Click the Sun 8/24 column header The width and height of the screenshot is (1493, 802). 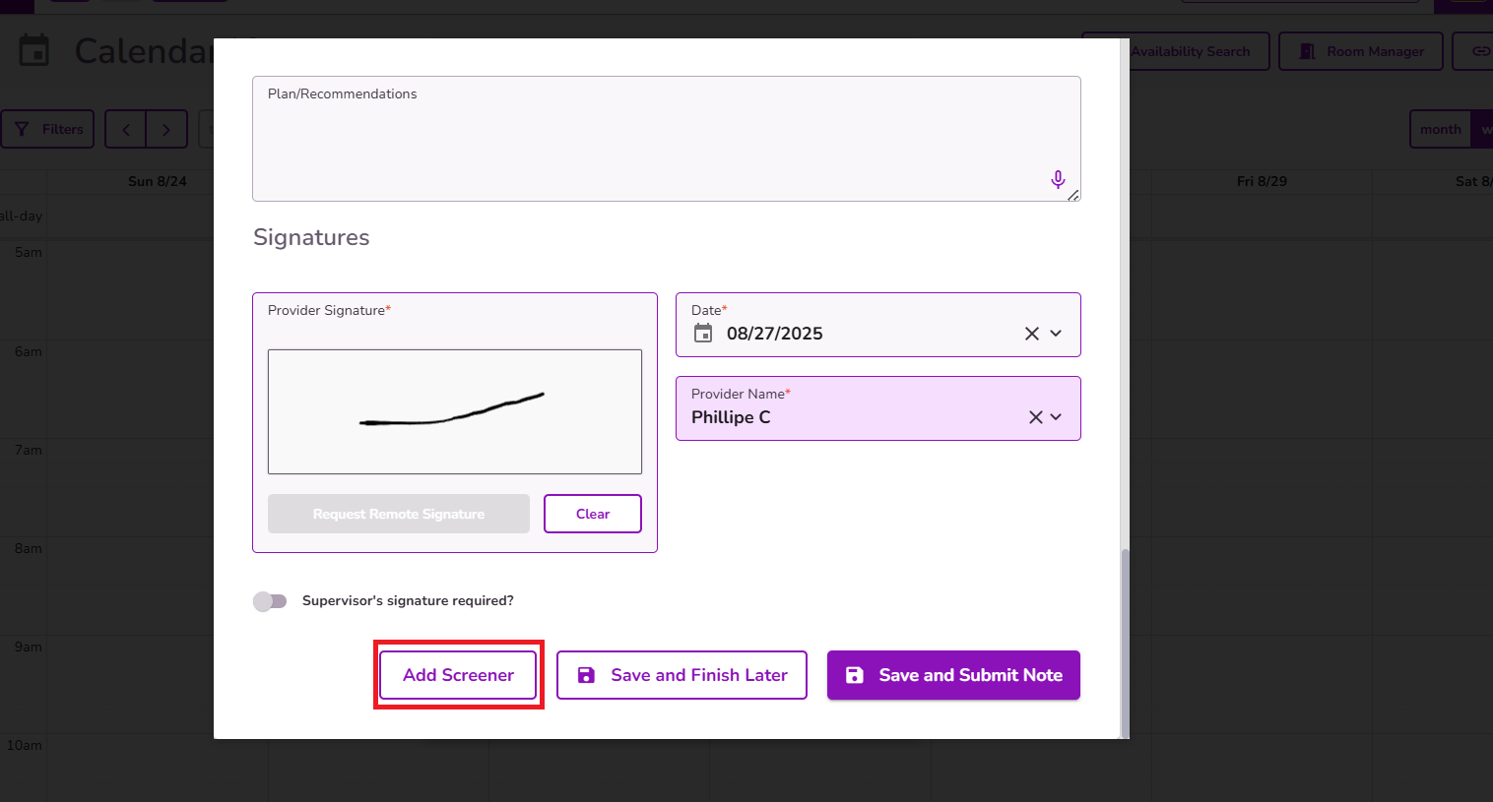[x=158, y=181]
